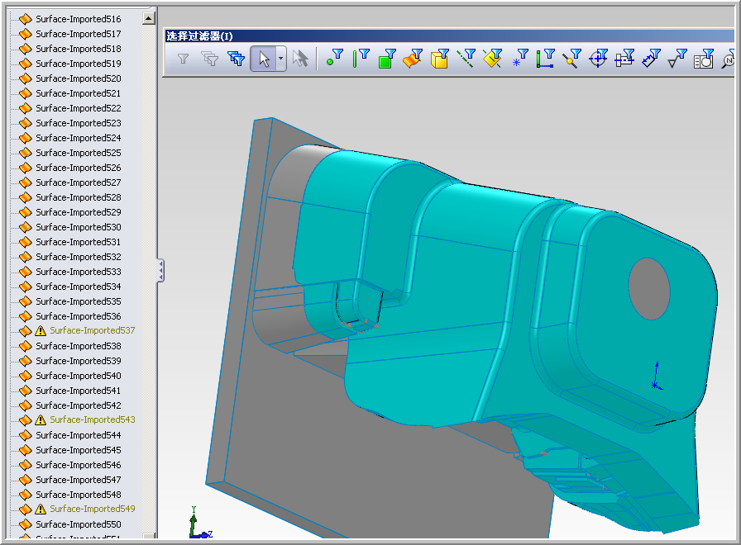Select flagged Surface-Imported537 row
741x545 pixels.
pos(93,330)
